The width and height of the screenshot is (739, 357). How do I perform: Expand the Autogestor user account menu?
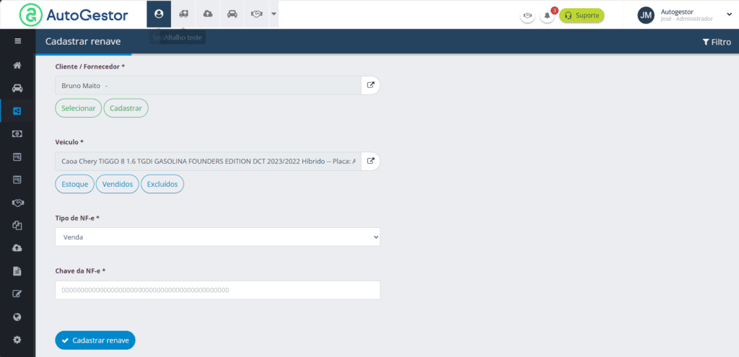point(727,14)
